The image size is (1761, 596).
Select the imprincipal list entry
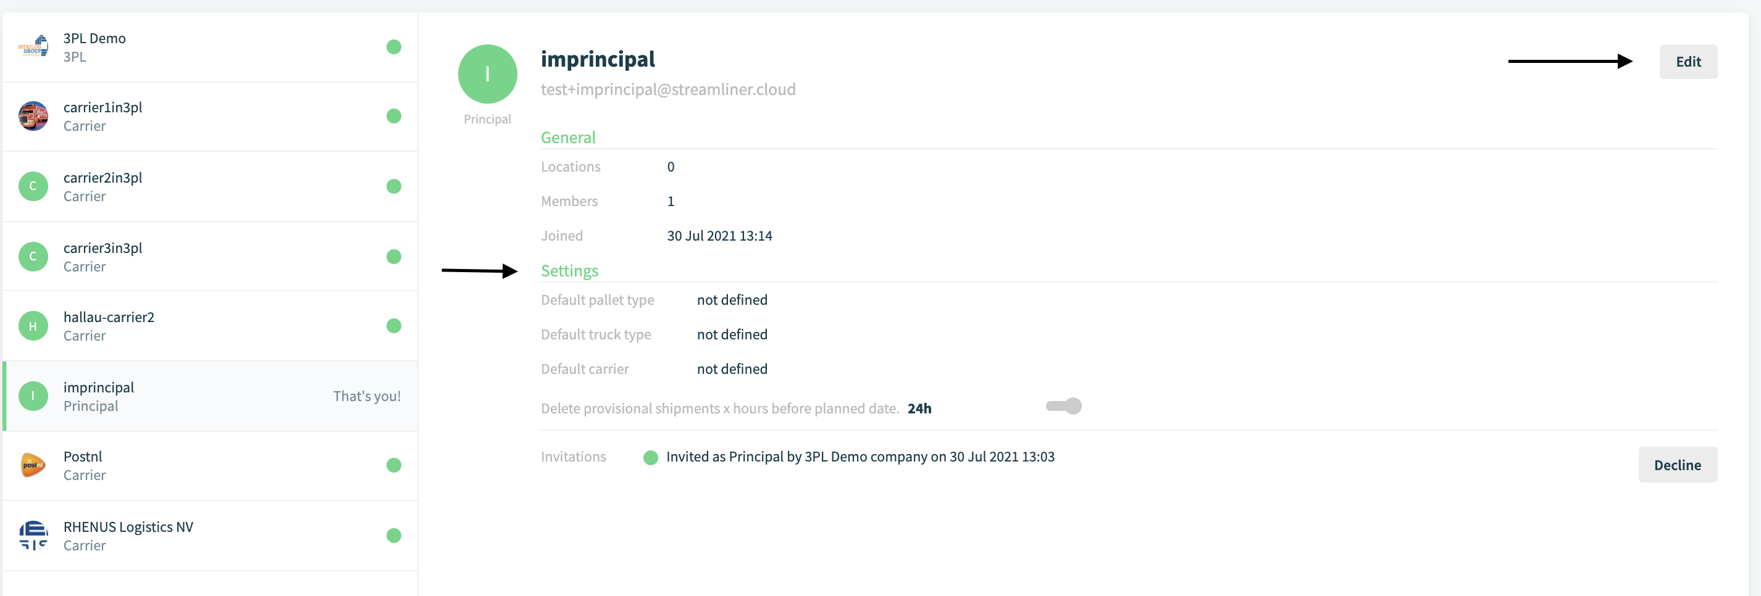(210, 396)
